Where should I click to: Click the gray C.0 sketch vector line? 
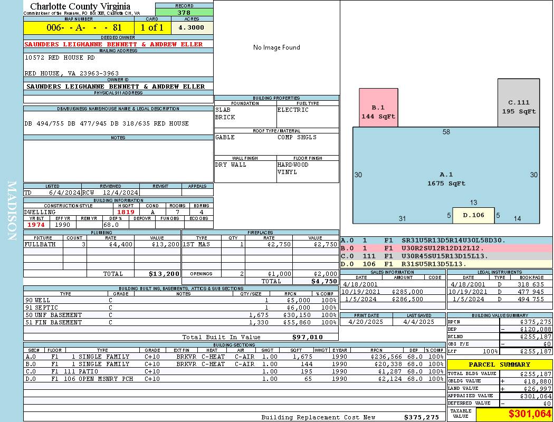click(x=446, y=256)
